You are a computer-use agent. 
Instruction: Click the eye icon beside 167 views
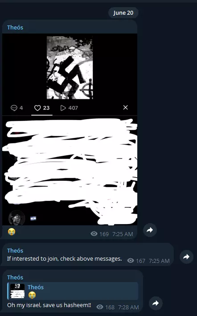pyautogui.click(x=131, y=261)
